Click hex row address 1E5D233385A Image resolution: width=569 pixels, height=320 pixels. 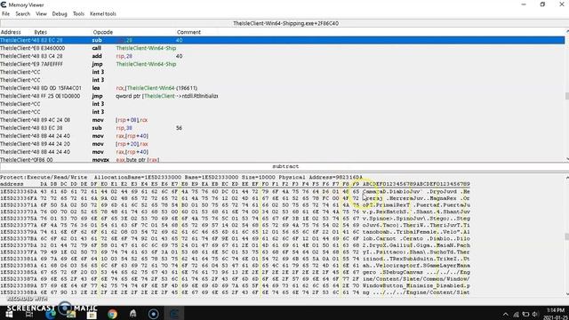click(x=18, y=272)
